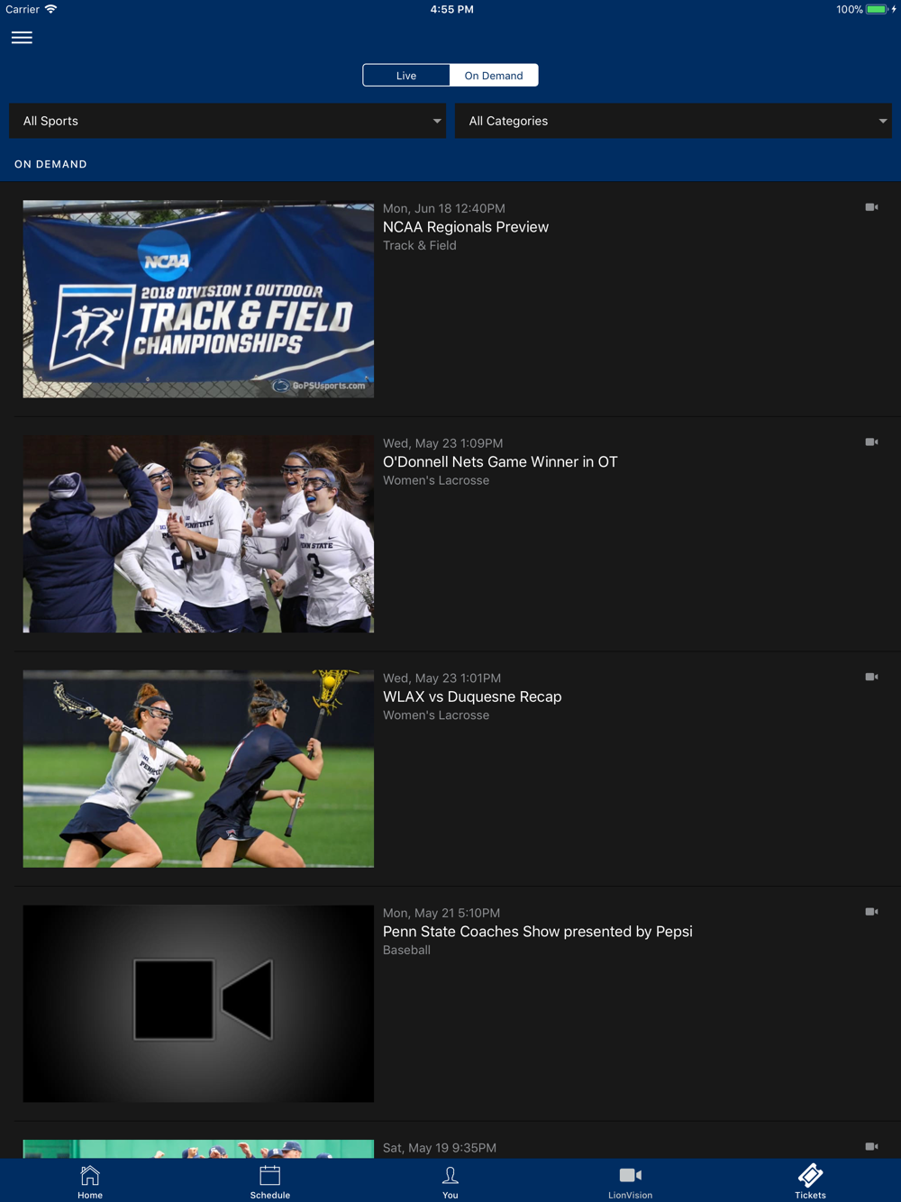
Task: Expand the All Sports dropdown
Action: tap(227, 121)
